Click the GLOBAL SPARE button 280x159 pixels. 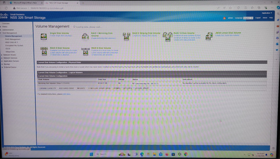[x=142, y=88]
